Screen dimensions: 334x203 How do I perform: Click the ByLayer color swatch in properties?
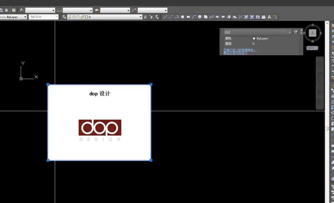(x=254, y=38)
